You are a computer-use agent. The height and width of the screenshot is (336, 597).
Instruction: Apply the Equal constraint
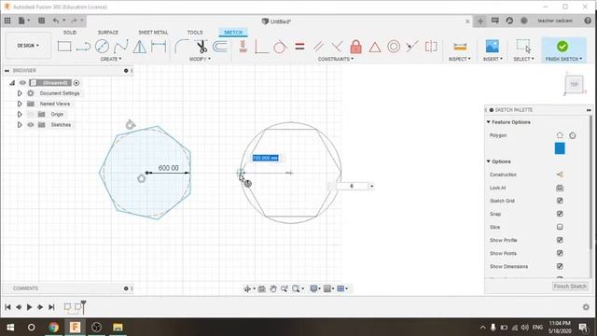(x=299, y=47)
